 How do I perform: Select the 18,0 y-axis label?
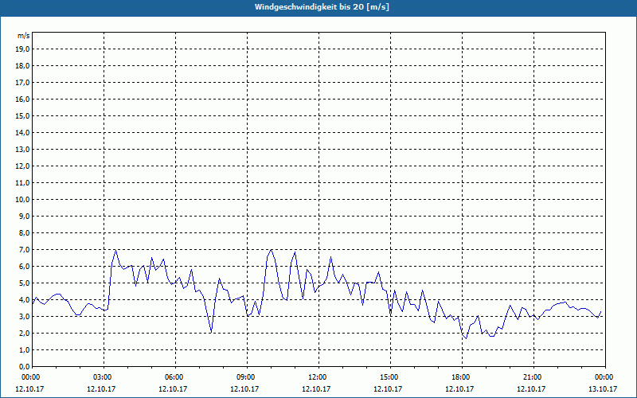(x=22, y=66)
